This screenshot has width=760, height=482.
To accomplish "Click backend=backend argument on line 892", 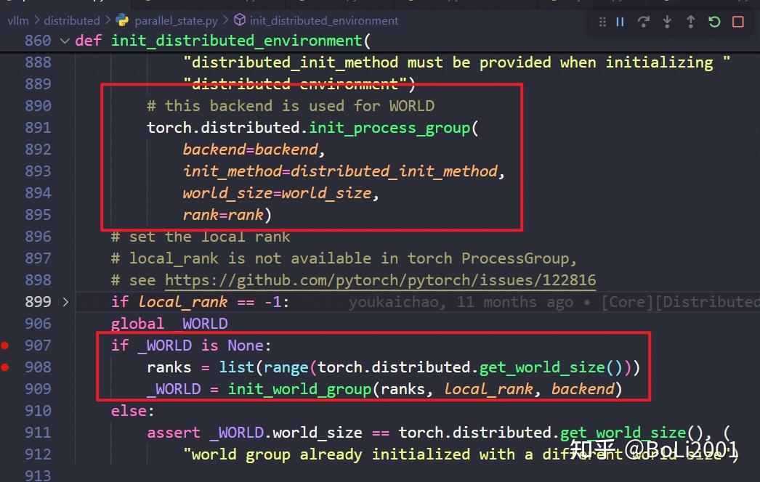I will coord(250,150).
